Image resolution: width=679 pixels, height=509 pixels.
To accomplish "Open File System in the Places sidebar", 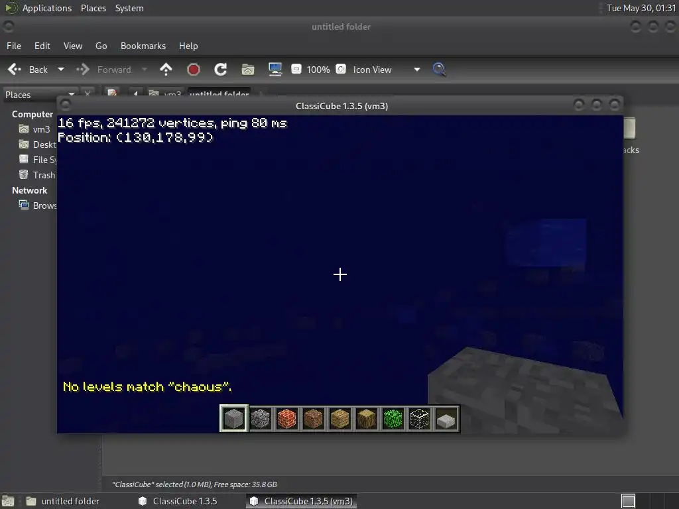I will pyautogui.click(x=37, y=160).
